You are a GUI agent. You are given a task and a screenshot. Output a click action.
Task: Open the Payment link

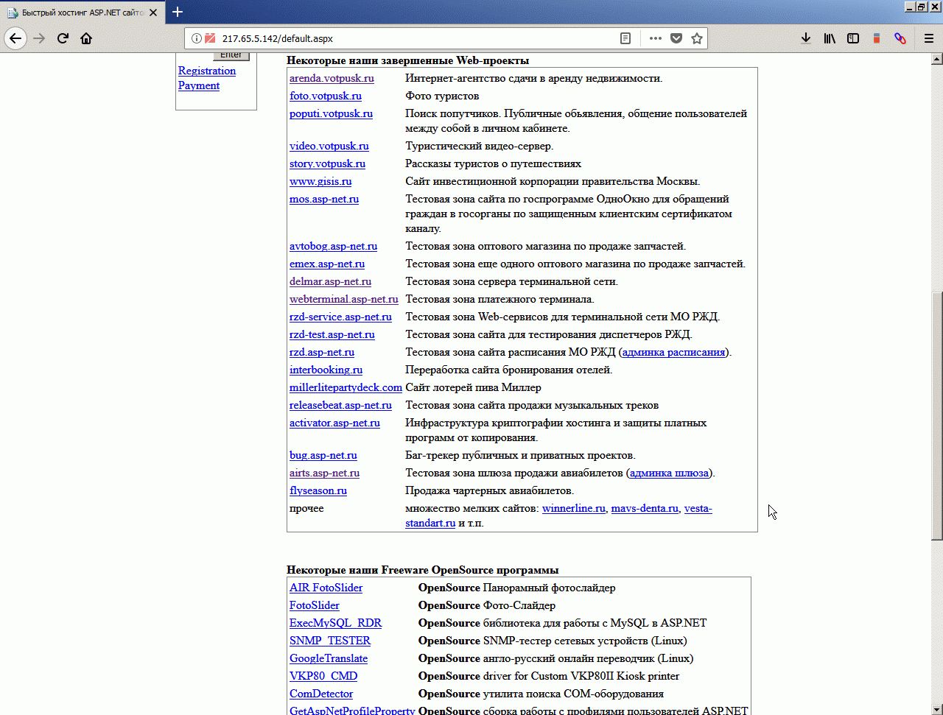199,85
